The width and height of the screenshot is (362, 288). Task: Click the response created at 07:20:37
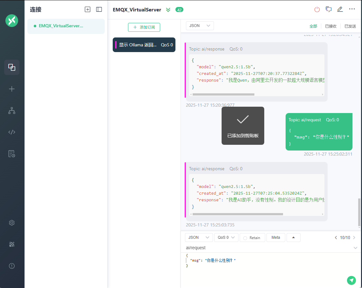256,72
